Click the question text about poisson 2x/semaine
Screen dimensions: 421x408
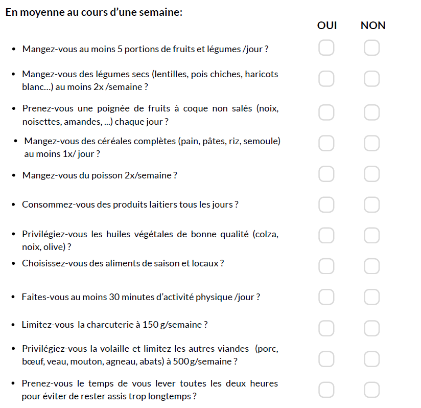pos(100,175)
